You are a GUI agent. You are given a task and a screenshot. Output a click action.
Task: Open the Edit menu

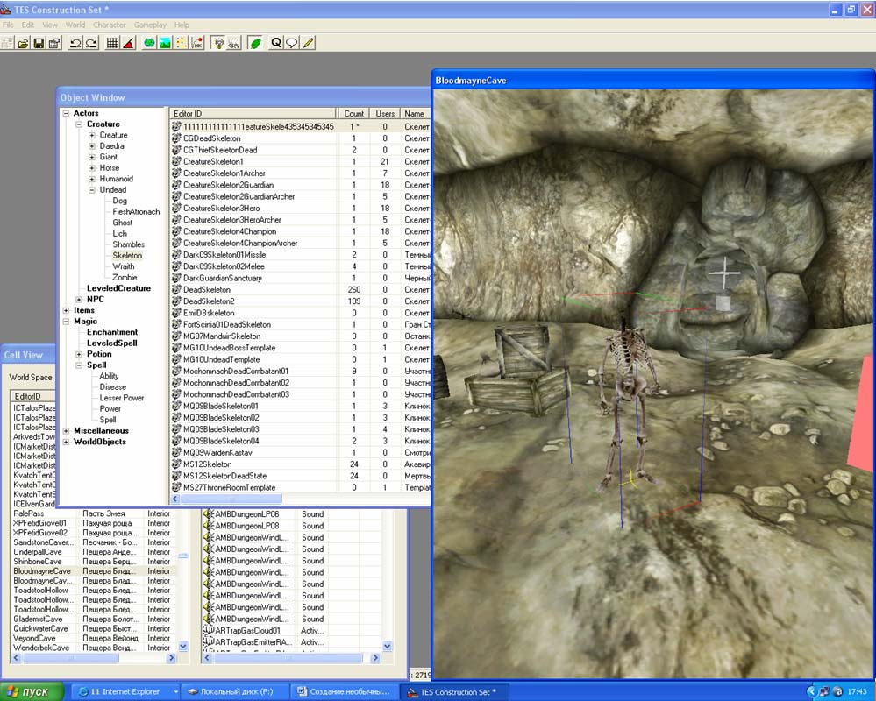point(28,25)
